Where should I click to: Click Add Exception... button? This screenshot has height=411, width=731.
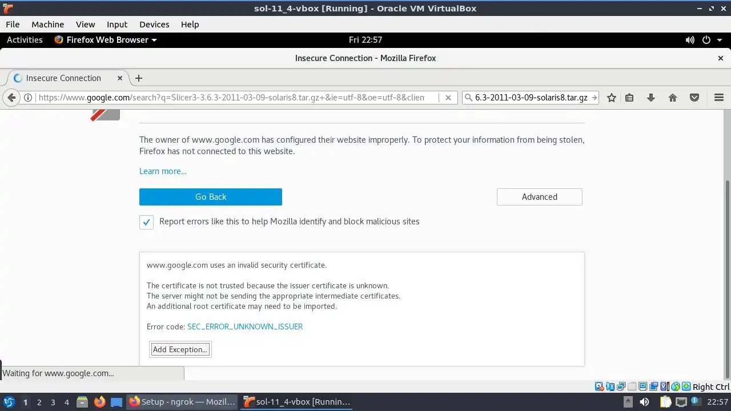coord(180,349)
